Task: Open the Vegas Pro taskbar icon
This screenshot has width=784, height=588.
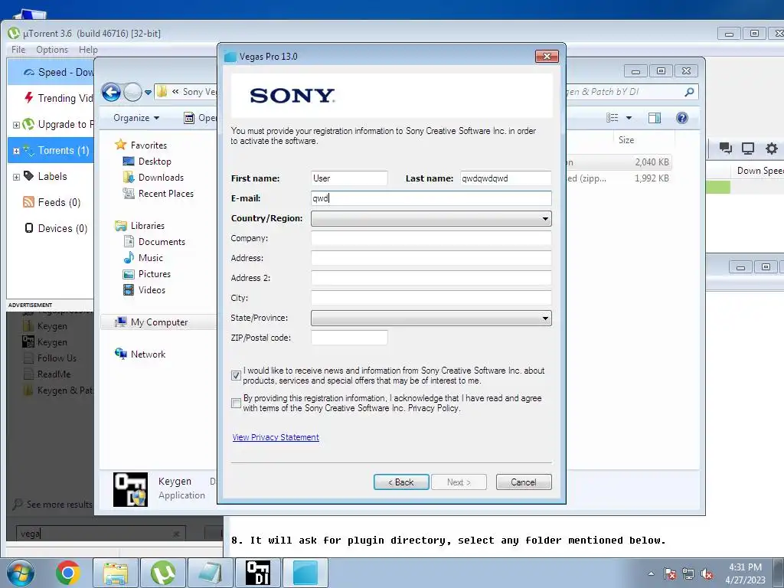Action: click(x=305, y=573)
